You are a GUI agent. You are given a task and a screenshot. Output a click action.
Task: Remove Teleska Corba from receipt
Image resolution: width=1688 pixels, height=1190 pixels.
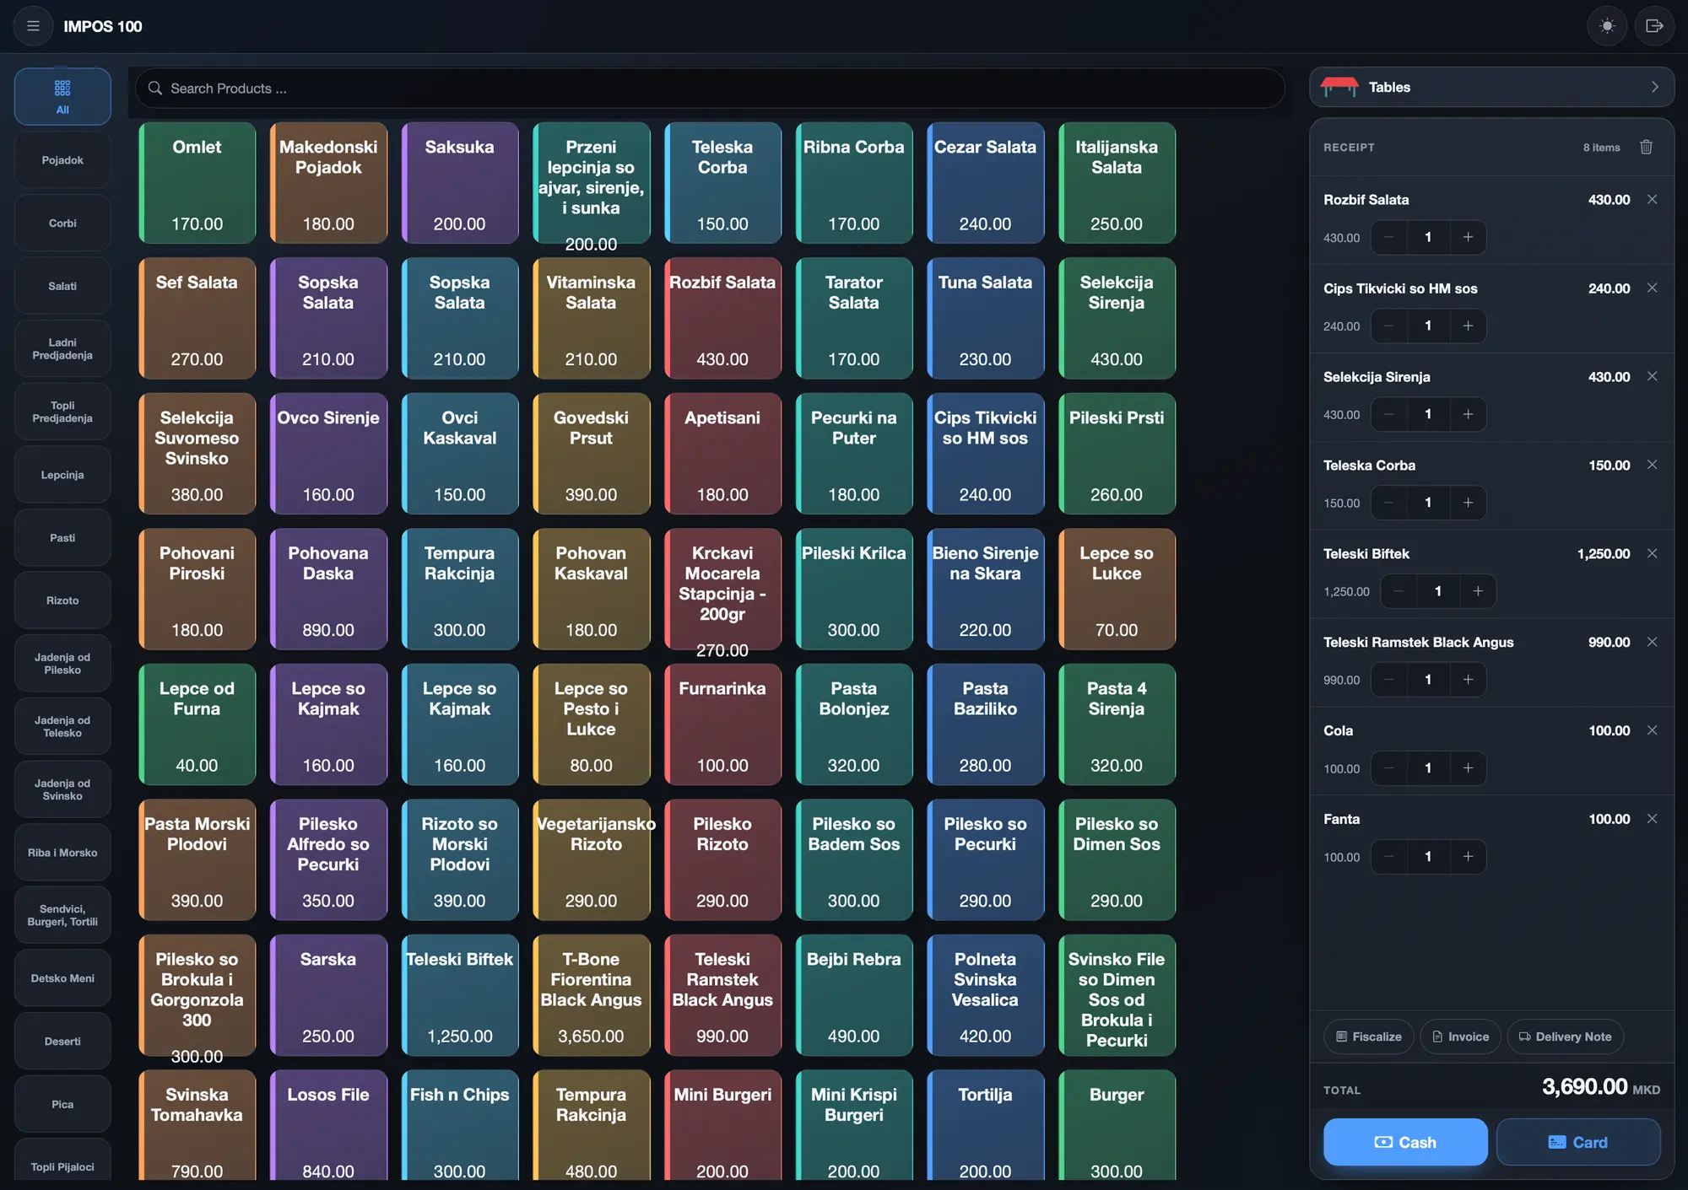[1652, 466]
